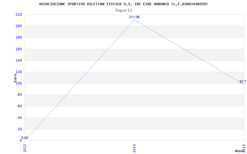The image size is (247, 154).
Task: Click the 40 y-axis tick label
Action: [x=19, y=118]
